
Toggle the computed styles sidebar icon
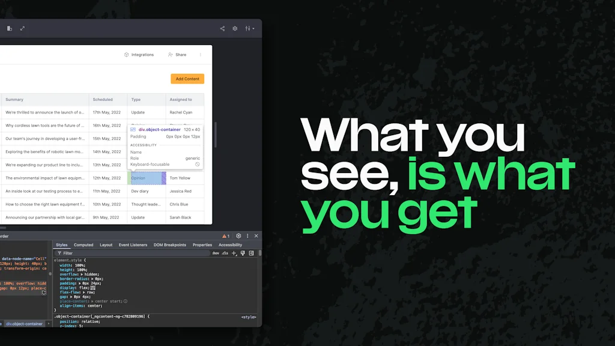tap(251, 253)
